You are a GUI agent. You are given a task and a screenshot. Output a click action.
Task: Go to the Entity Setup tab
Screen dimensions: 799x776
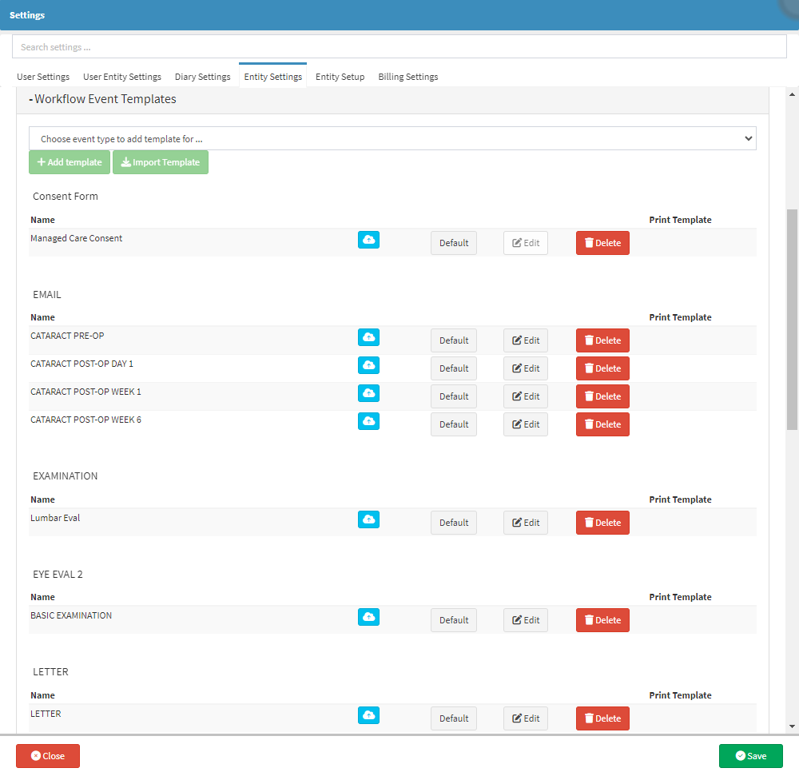click(340, 78)
